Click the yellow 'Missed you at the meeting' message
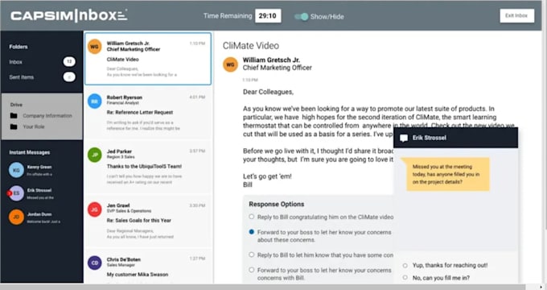 [x=448, y=174]
